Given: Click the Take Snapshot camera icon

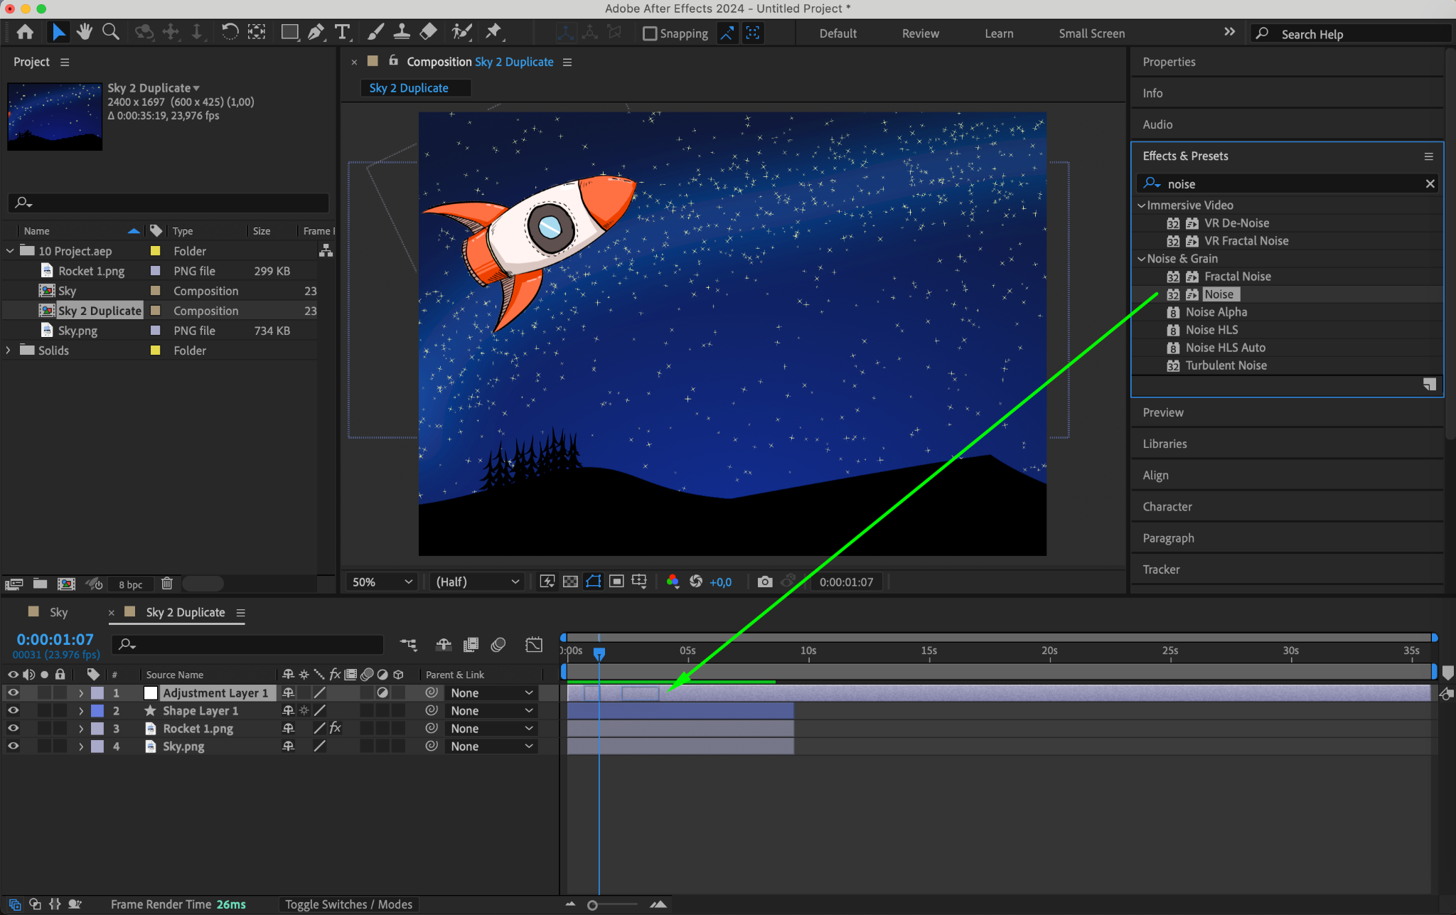Looking at the screenshot, I should [x=765, y=582].
